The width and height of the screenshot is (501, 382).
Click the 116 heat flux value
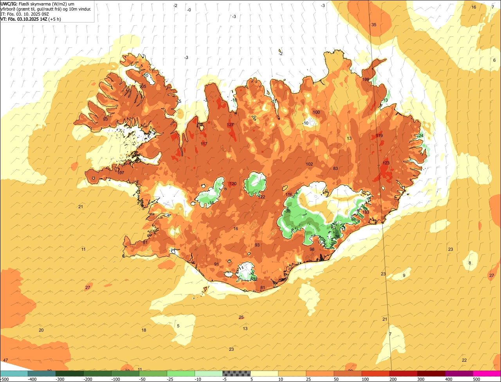click(x=289, y=195)
